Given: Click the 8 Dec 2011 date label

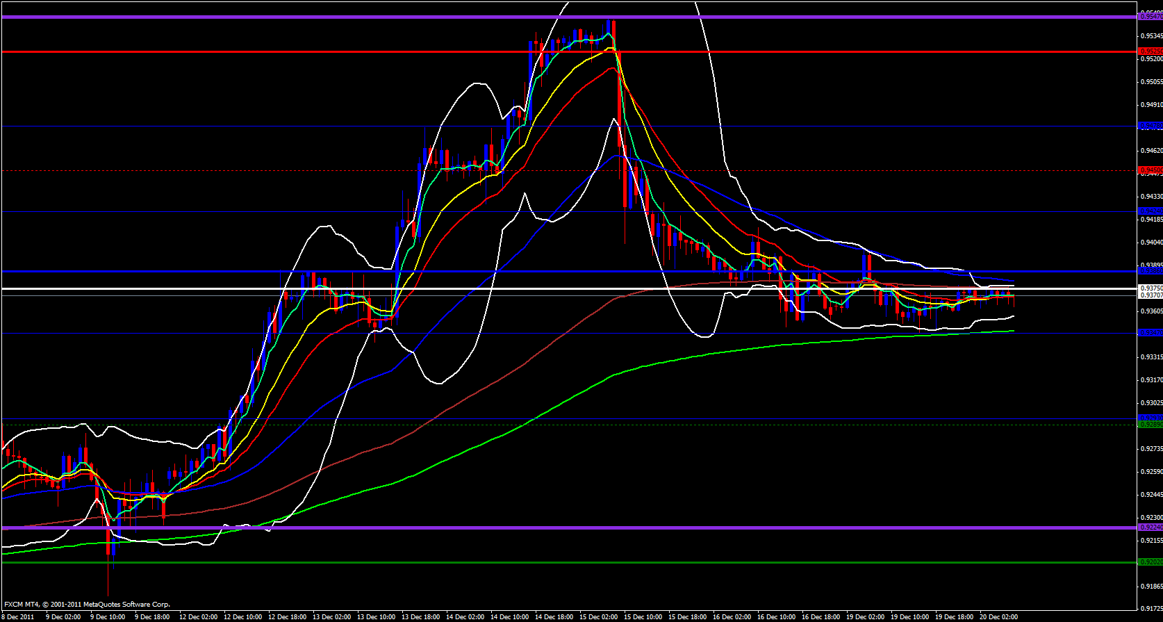Looking at the screenshot, I should 18,616.
